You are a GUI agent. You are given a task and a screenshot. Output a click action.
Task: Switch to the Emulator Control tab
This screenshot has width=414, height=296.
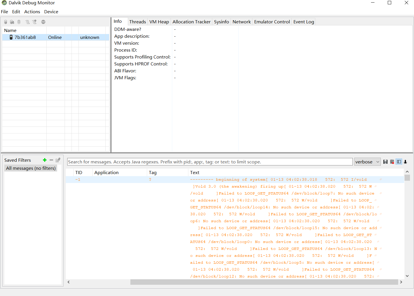272,22
